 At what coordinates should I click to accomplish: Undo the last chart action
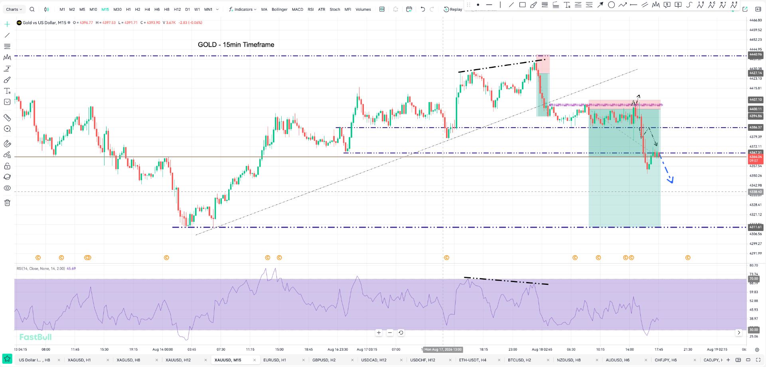click(x=422, y=9)
